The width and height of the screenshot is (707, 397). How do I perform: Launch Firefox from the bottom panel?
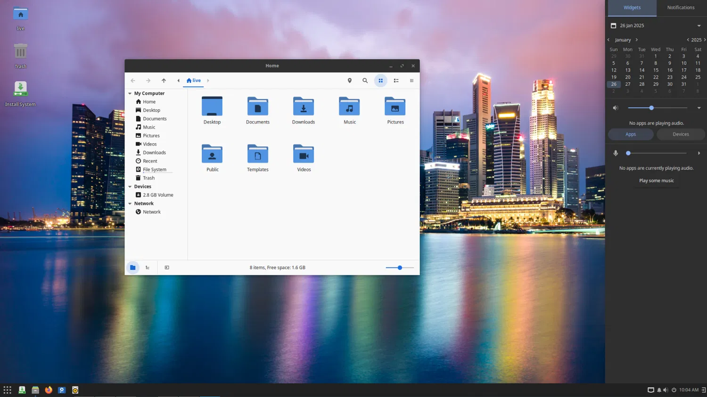click(49, 390)
